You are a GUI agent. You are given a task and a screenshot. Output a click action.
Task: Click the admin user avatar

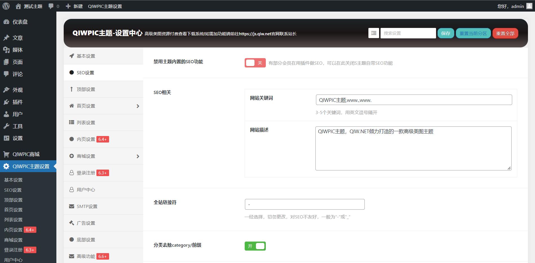pos(529,6)
